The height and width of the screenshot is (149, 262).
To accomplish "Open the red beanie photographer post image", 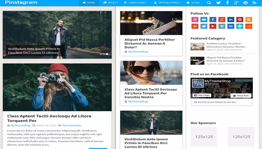I will click(x=57, y=87).
